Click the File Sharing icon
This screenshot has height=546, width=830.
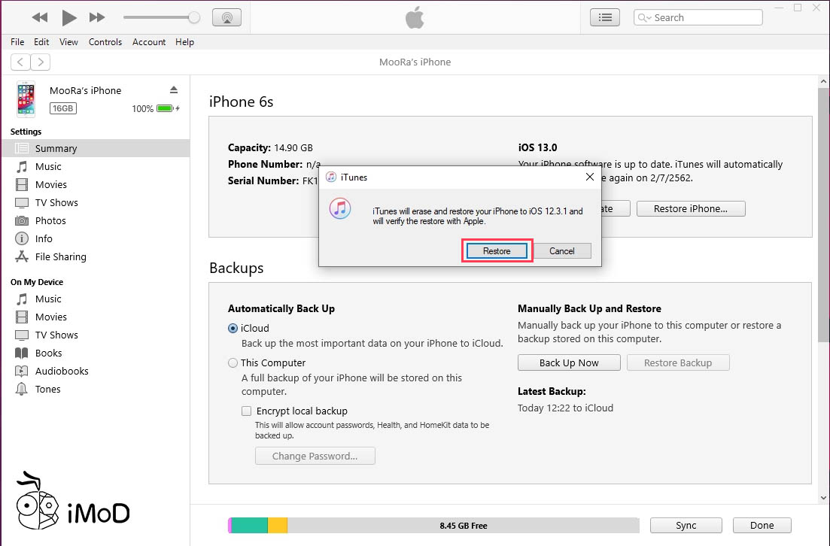[x=22, y=256]
